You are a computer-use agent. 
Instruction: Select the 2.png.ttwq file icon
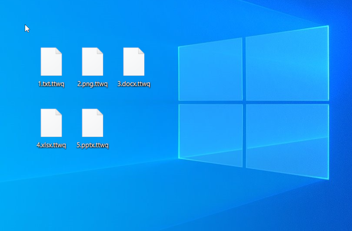(92, 62)
